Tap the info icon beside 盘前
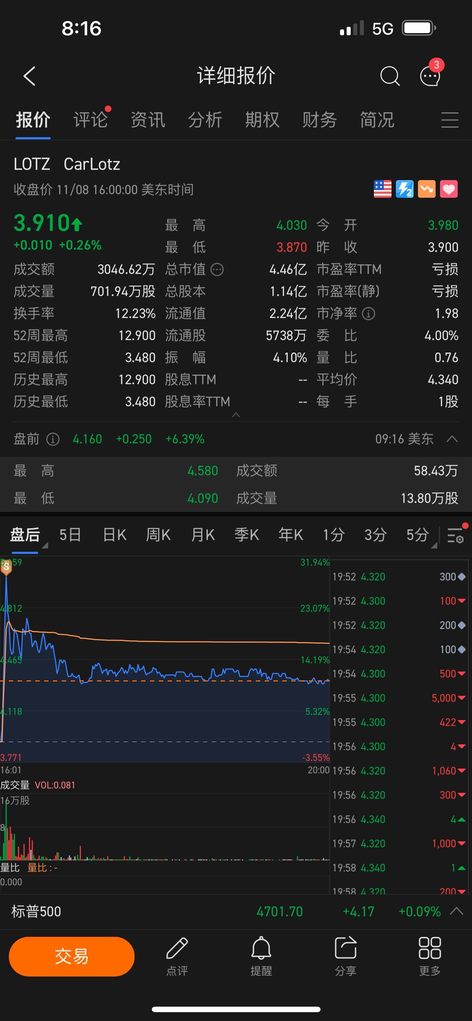The height and width of the screenshot is (1021, 472). click(x=53, y=439)
